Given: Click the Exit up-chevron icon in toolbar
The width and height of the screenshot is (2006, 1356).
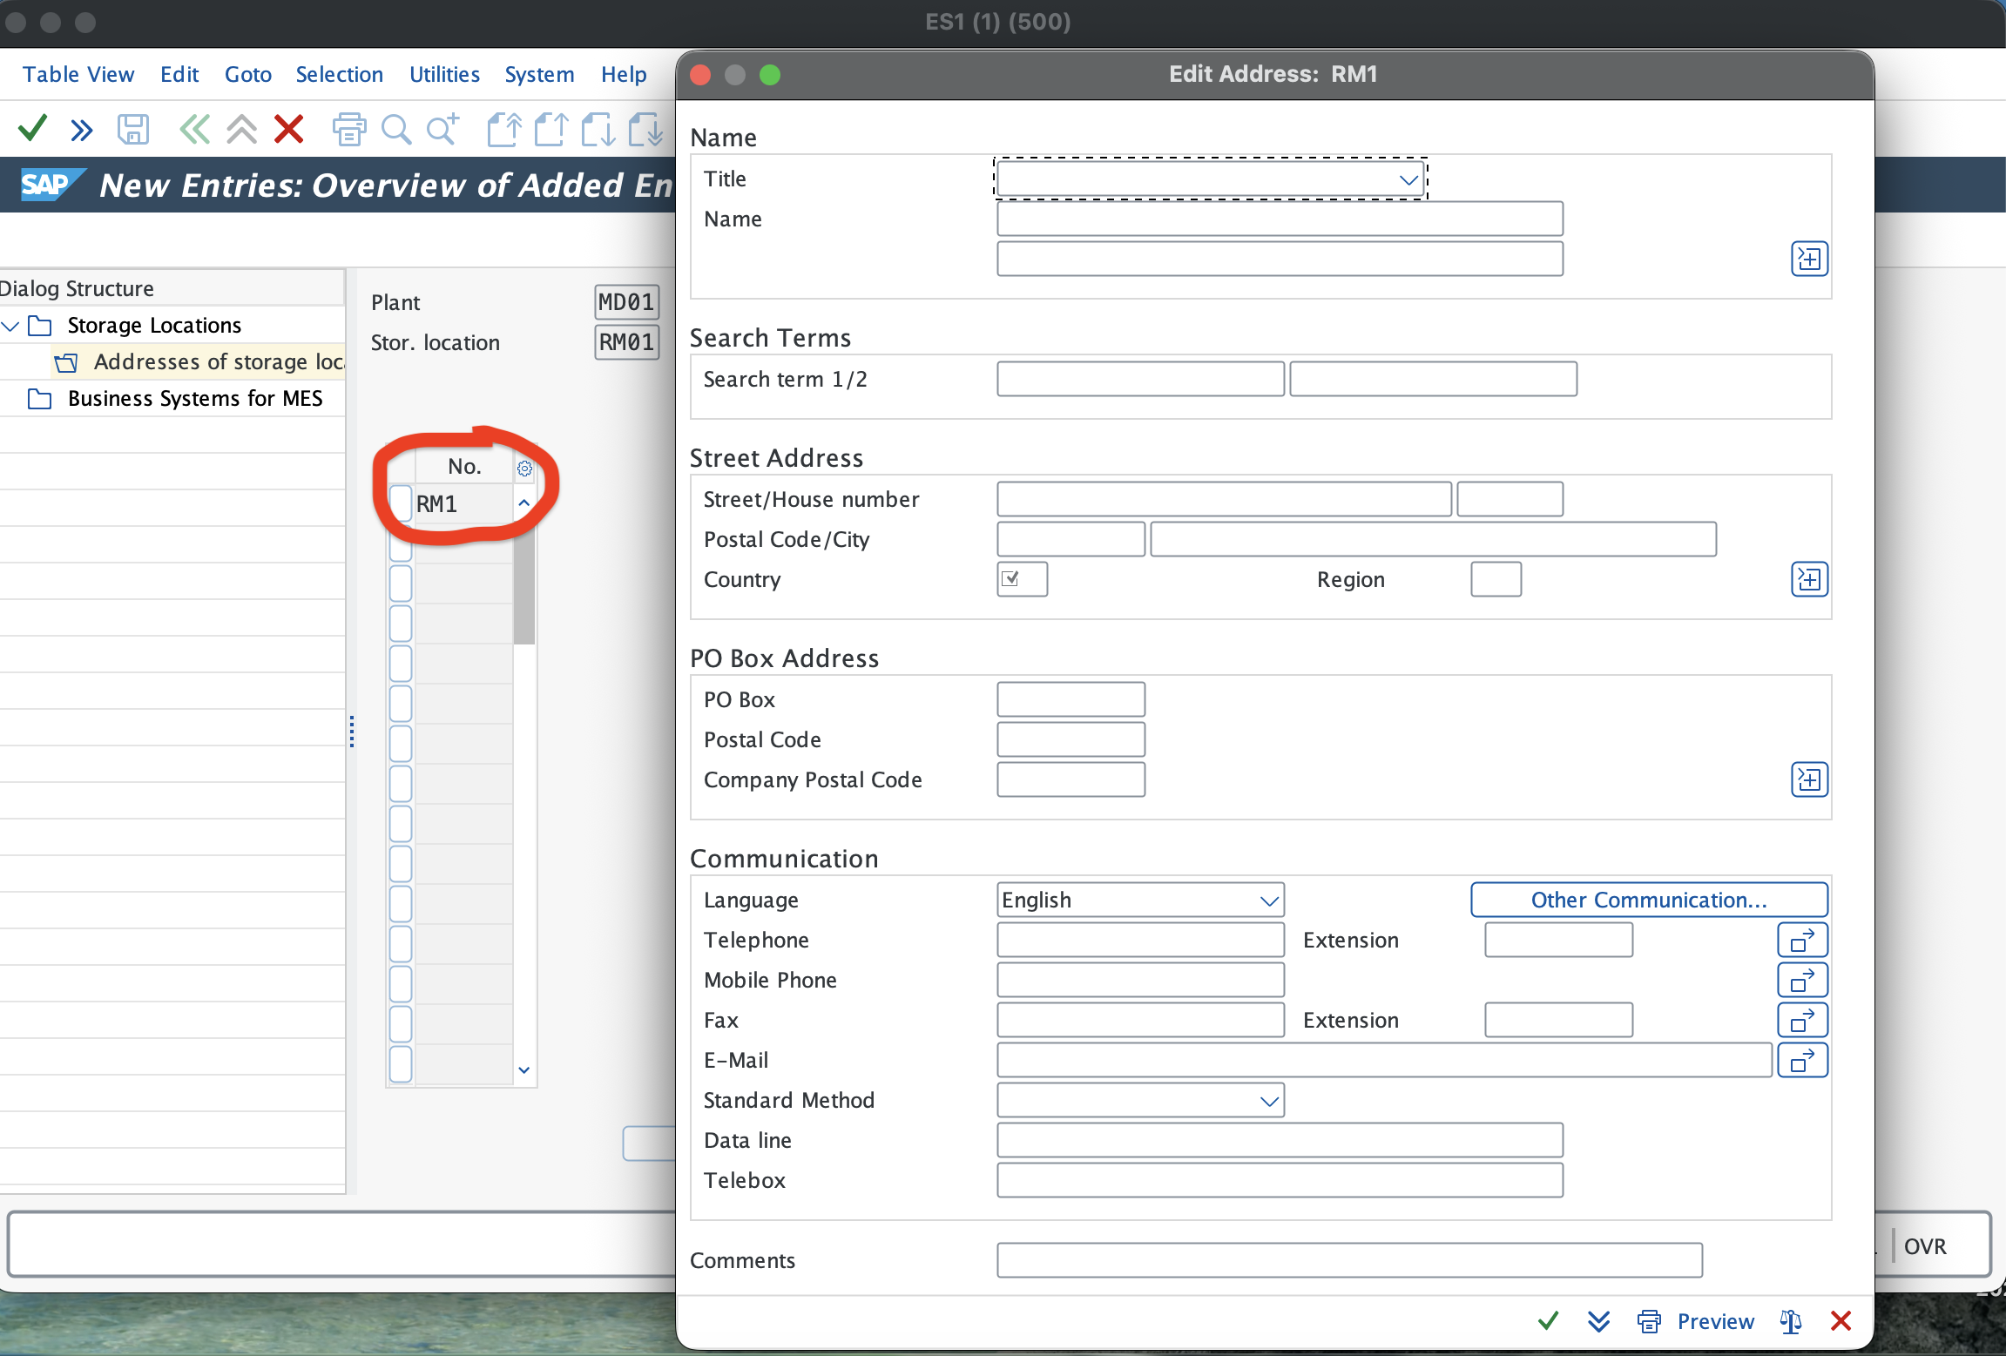Looking at the screenshot, I should [241, 130].
